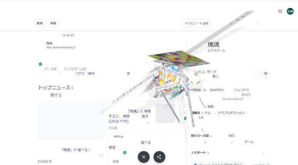Click the green check badge under 検索
298x165 pixels.
click(125, 152)
